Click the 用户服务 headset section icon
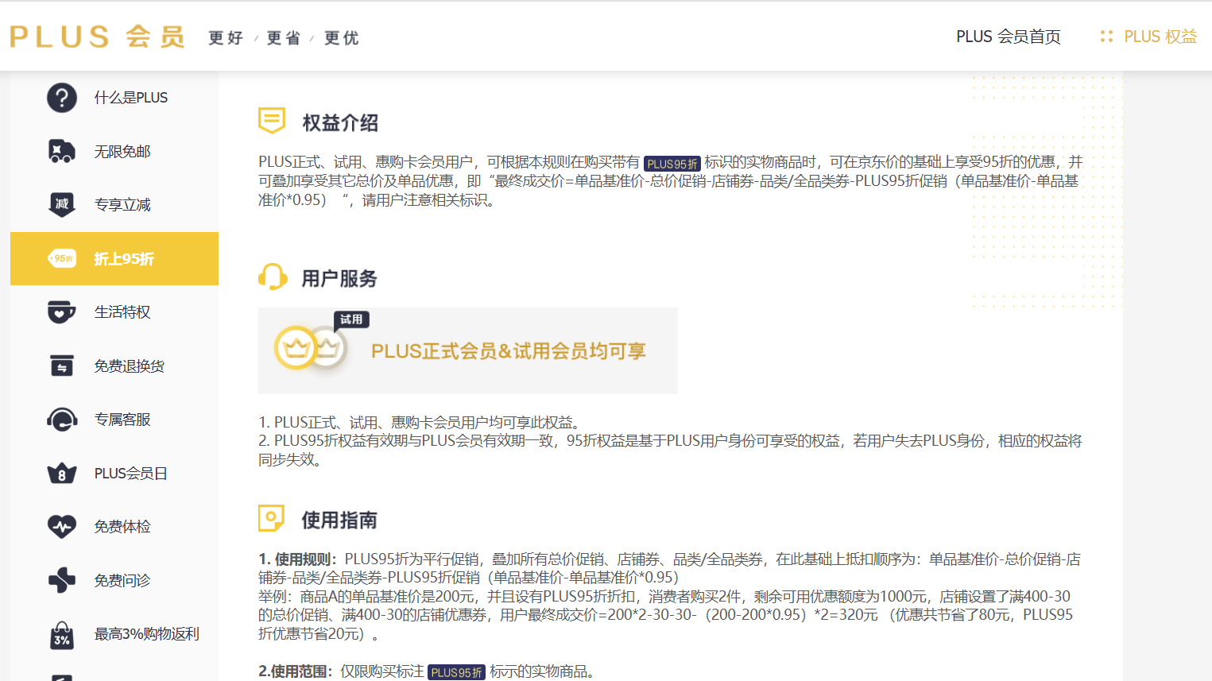The height and width of the screenshot is (681, 1212). click(273, 277)
